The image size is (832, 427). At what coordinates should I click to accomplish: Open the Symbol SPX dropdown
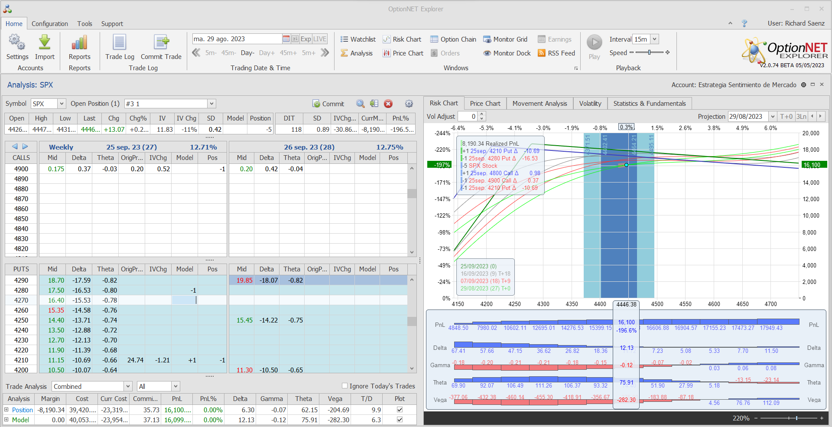pyautogui.click(x=62, y=104)
